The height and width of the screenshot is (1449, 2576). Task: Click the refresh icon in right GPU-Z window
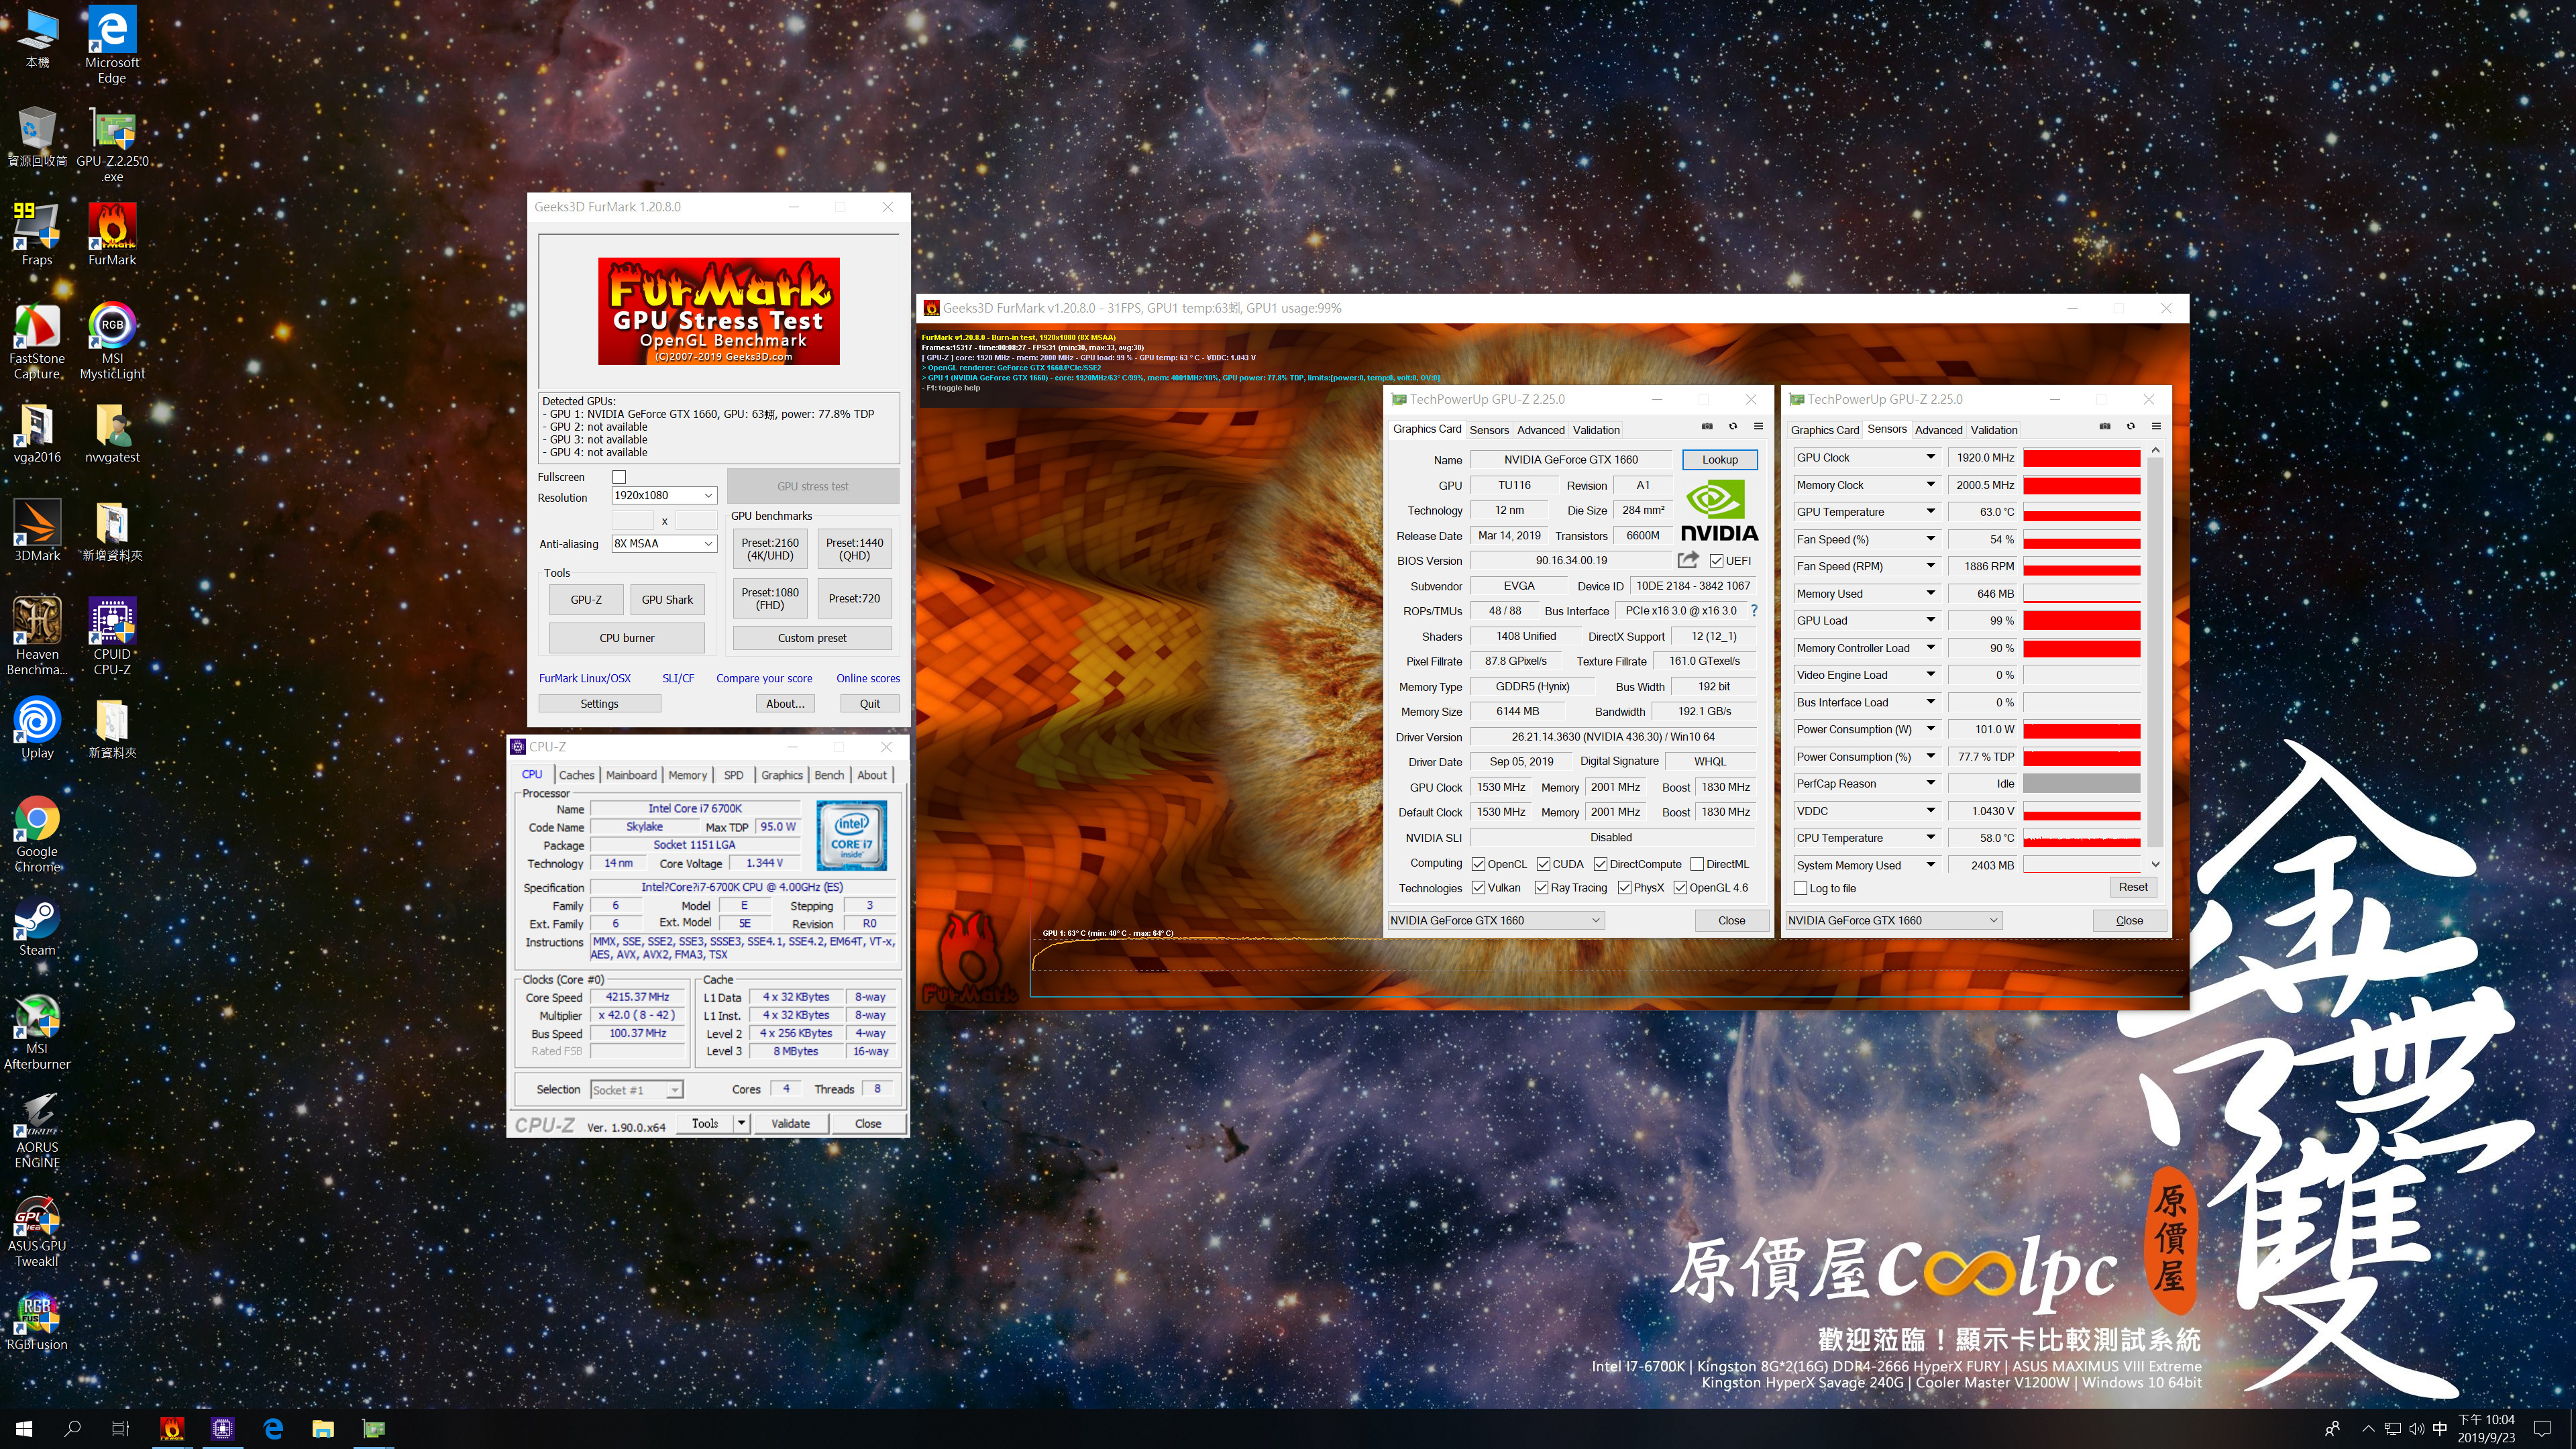pos(2130,427)
